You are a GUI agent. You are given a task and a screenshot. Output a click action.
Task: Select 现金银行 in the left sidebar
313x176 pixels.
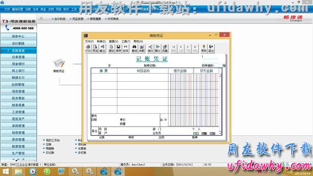pyautogui.click(x=19, y=64)
